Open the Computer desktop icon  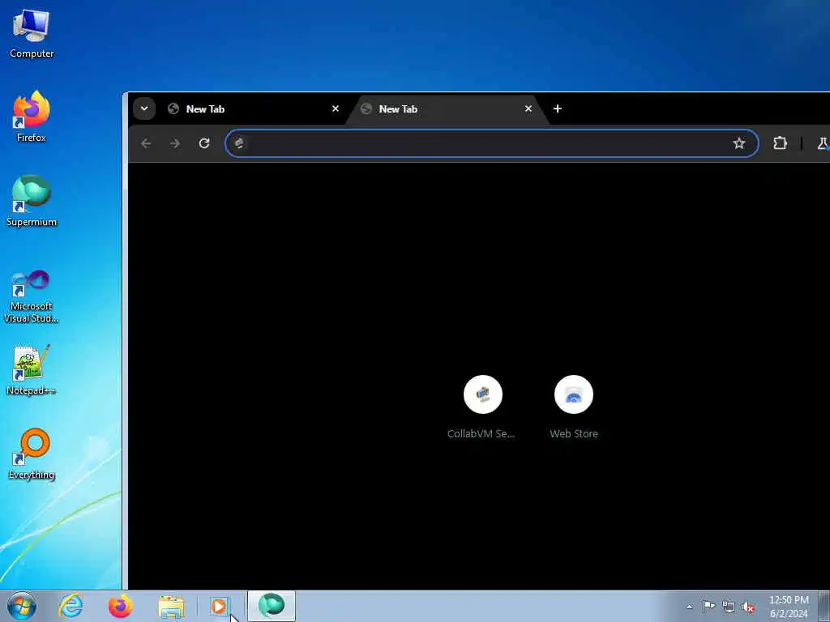click(32, 34)
